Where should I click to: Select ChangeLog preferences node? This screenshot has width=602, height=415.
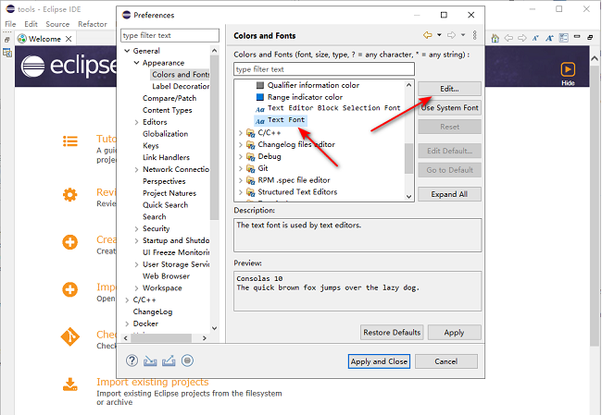pyautogui.click(x=153, y=311)
